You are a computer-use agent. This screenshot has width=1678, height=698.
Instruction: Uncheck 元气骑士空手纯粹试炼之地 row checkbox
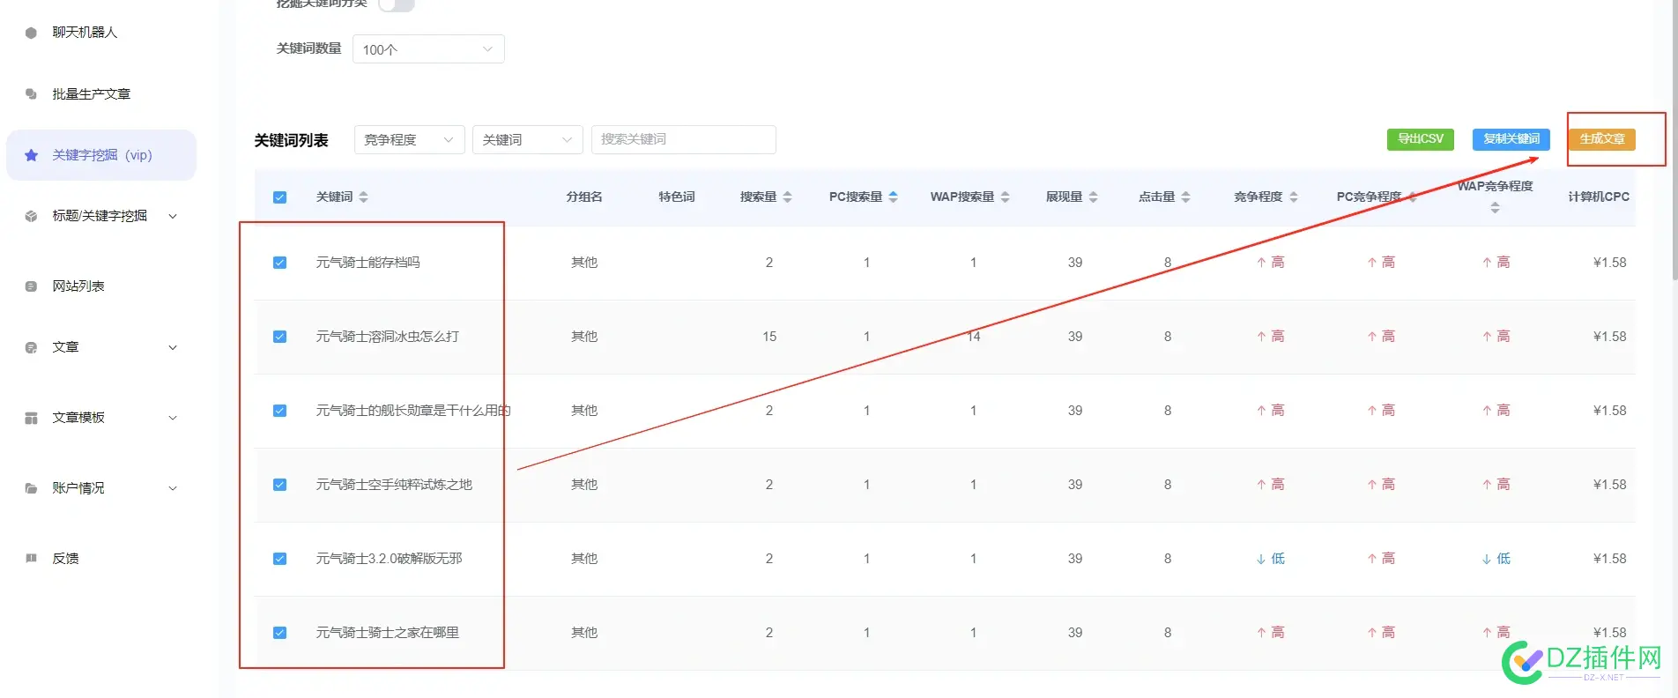pyautogui.click(x=279, y=485)
